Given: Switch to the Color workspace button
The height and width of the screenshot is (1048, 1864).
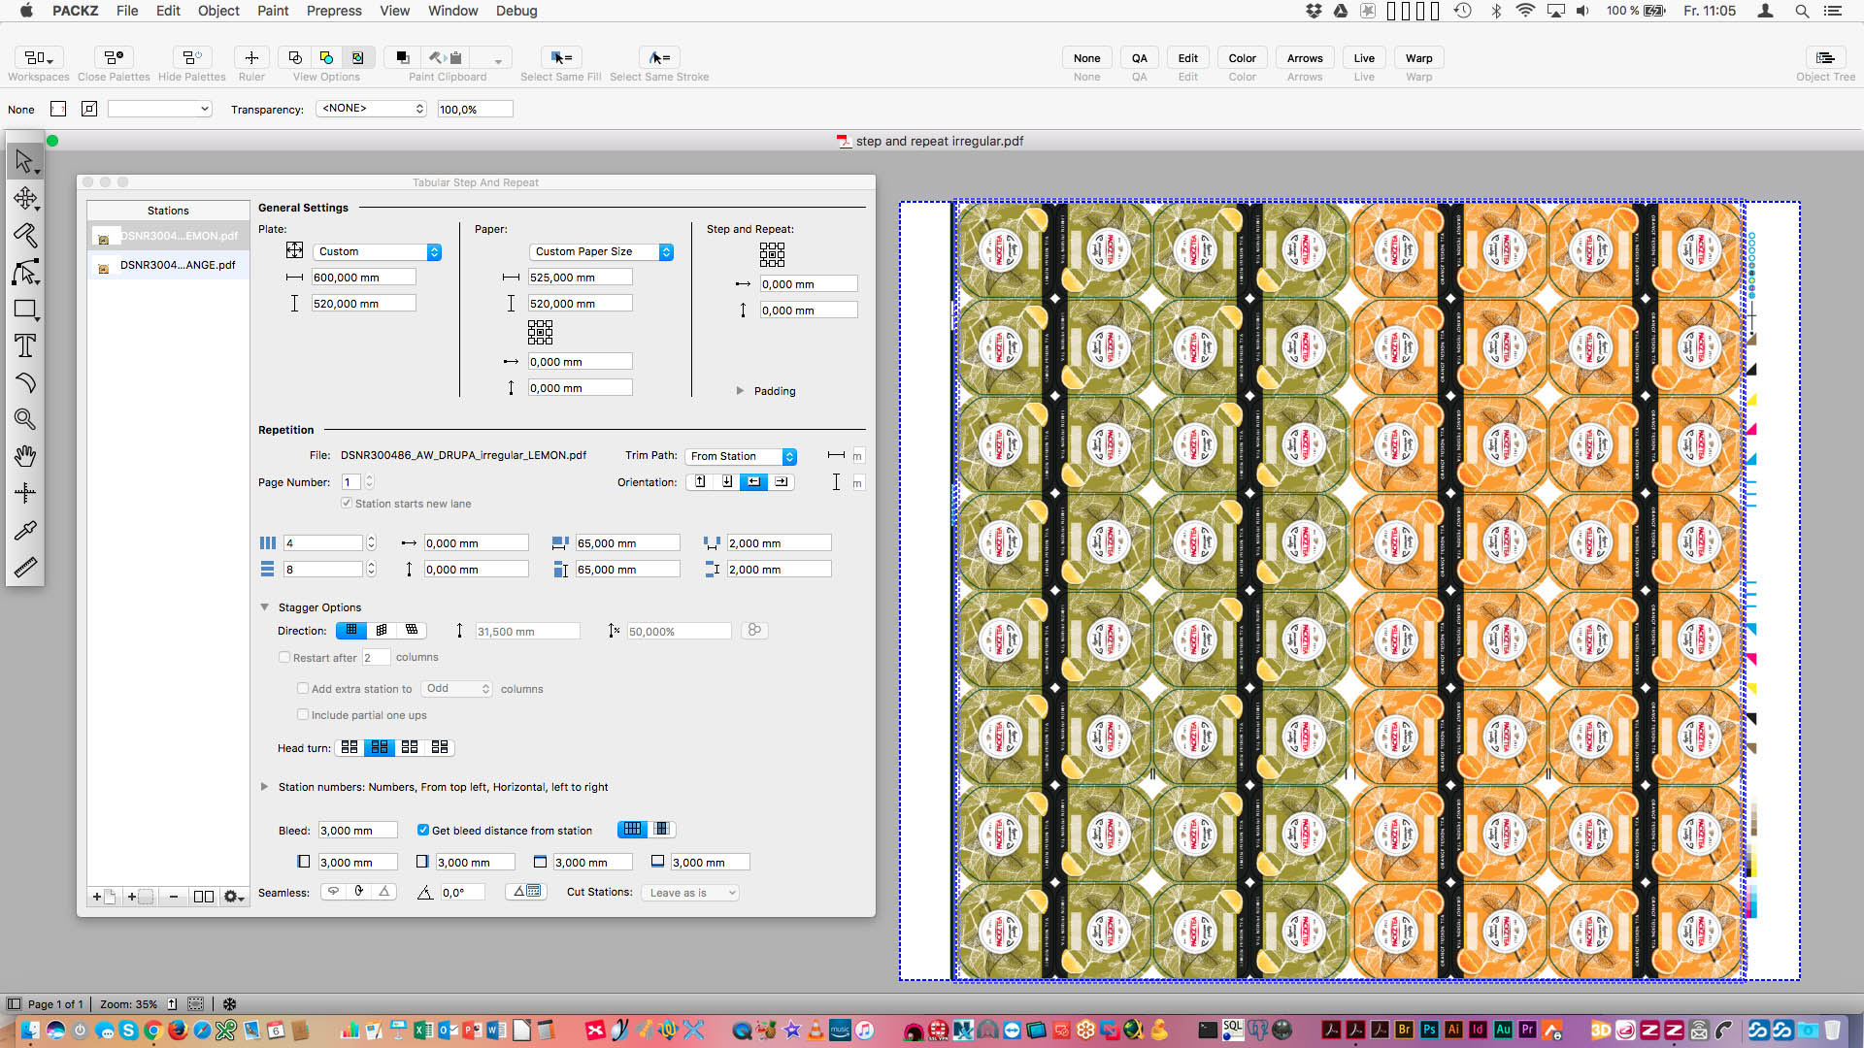Looking at the screenshot, I should (x=1242, y=58).
